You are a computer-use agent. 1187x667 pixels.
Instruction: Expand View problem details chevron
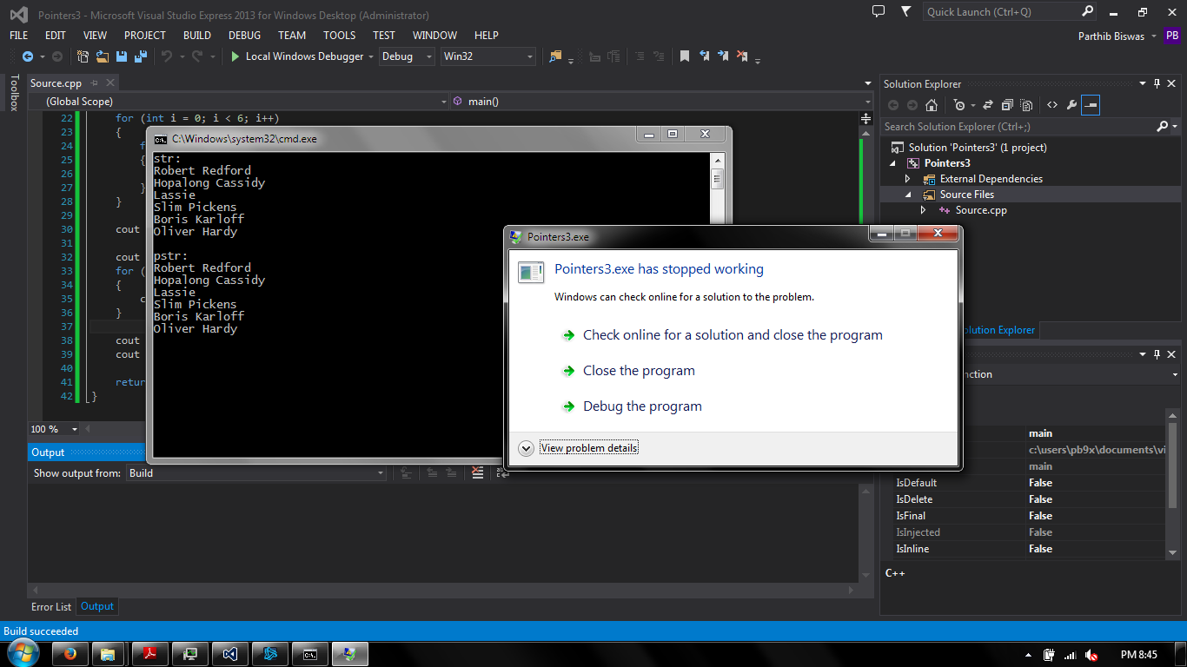526,448
